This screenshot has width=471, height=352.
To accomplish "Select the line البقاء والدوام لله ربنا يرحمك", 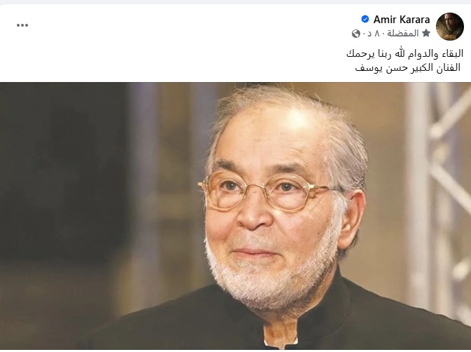I will click(x=404, y=54).
